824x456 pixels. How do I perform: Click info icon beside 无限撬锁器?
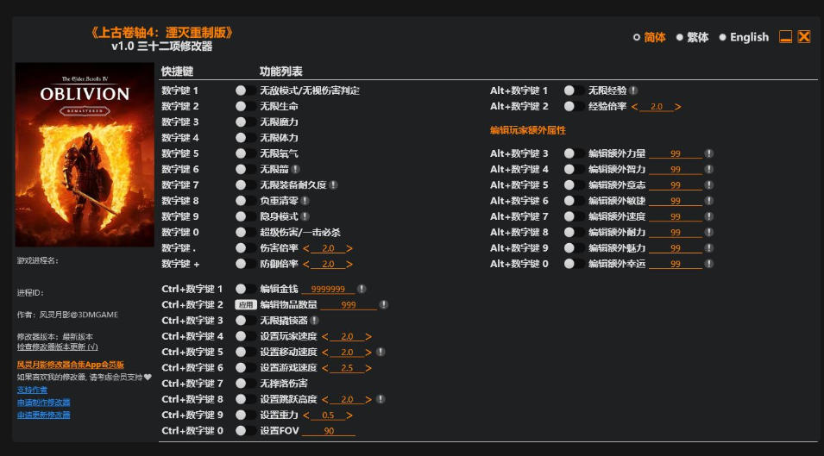pyautogui.click(x=314, y=320)
